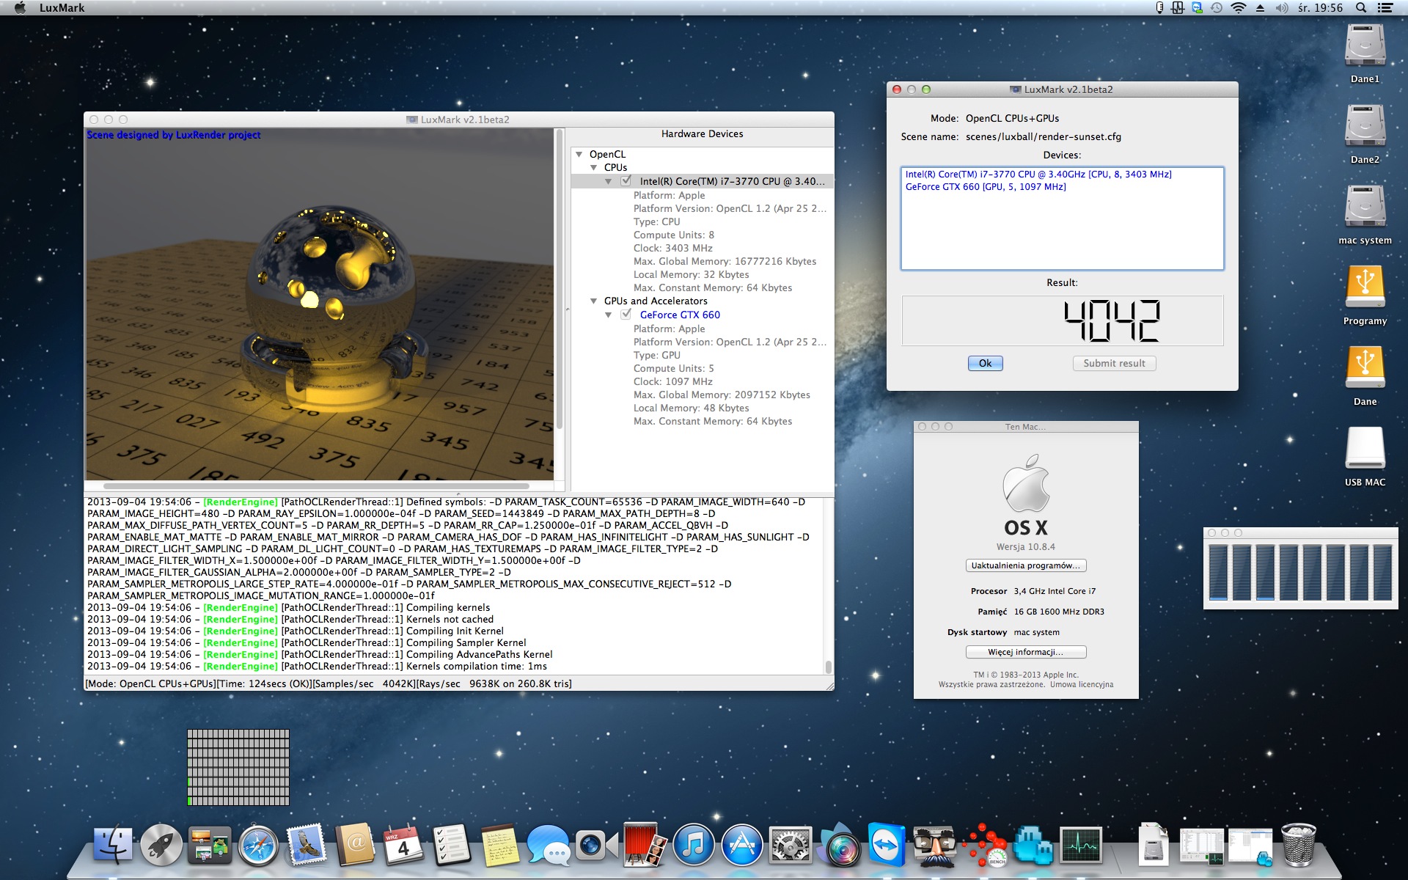Open the Trash in dock
The image size is (1408, 880).
(x=1299, y=846)
